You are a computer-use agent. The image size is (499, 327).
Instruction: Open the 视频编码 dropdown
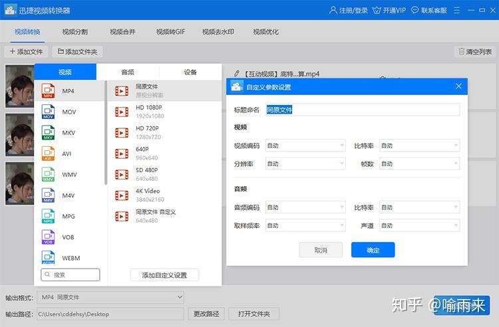click(x=305, y=146)
